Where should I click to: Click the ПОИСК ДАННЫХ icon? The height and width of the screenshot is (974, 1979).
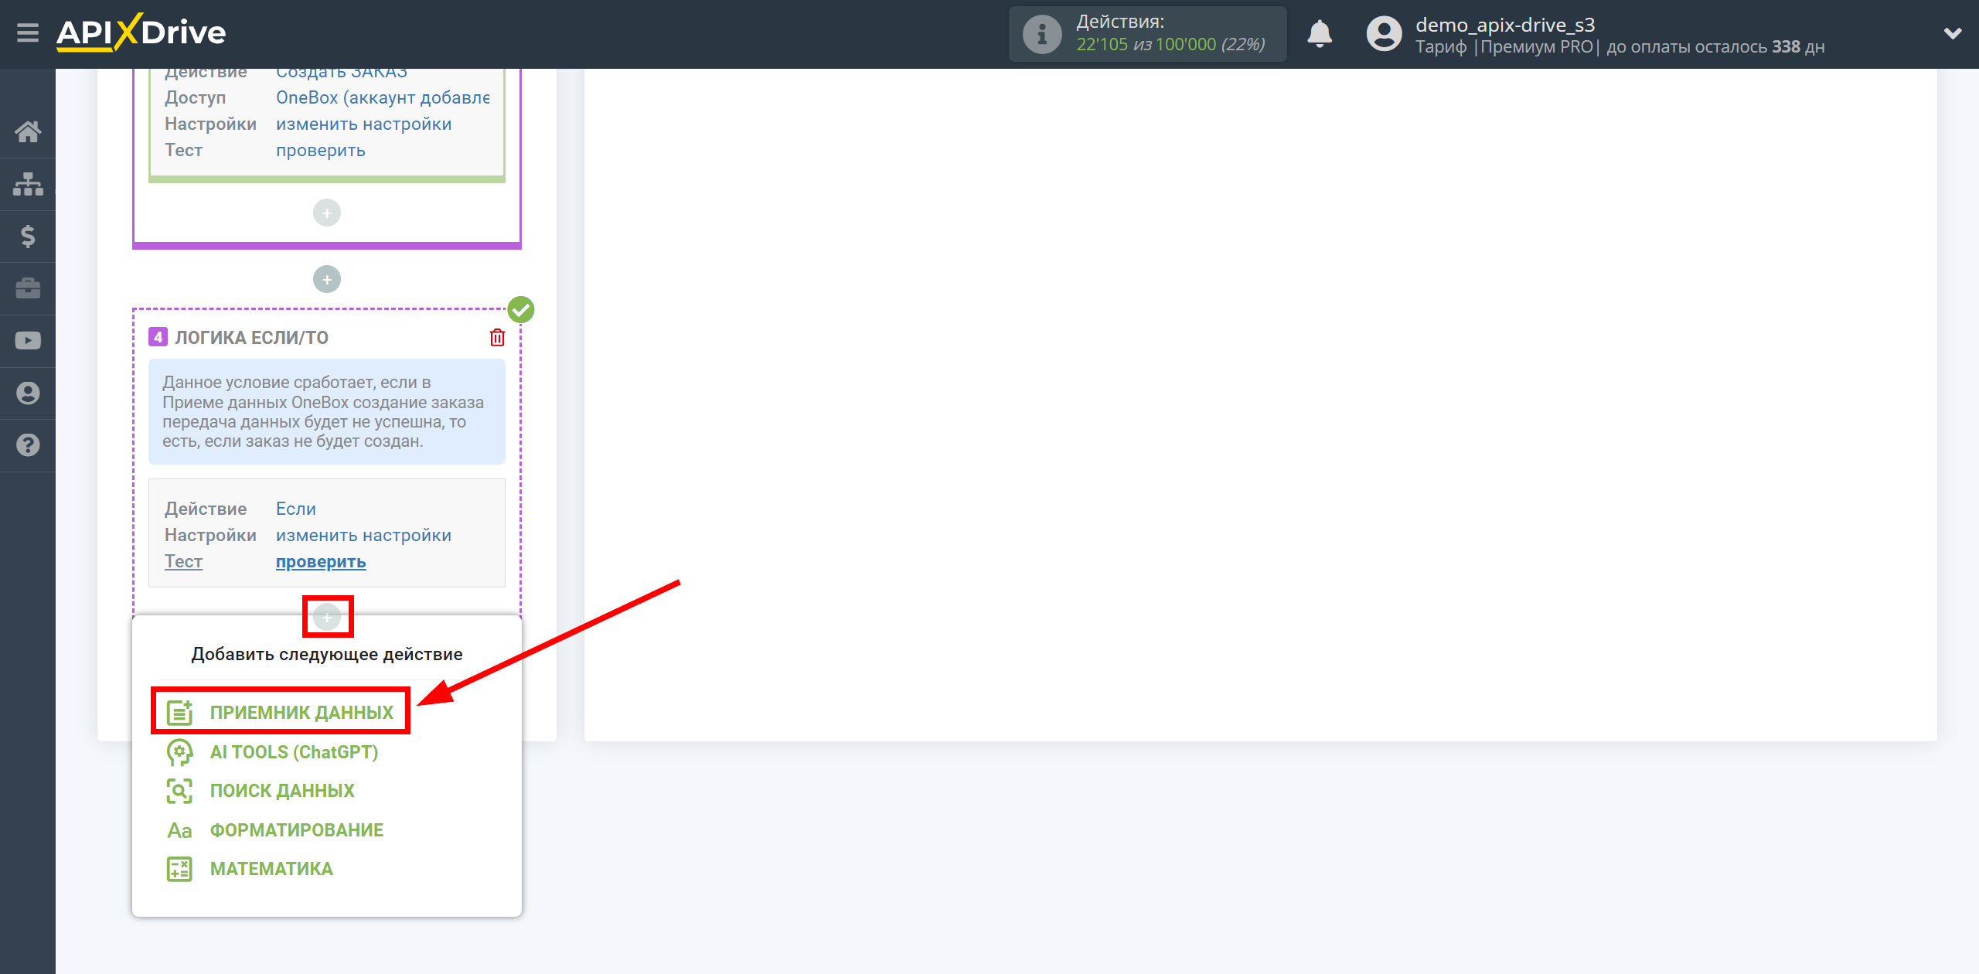[x=177, y=791]
